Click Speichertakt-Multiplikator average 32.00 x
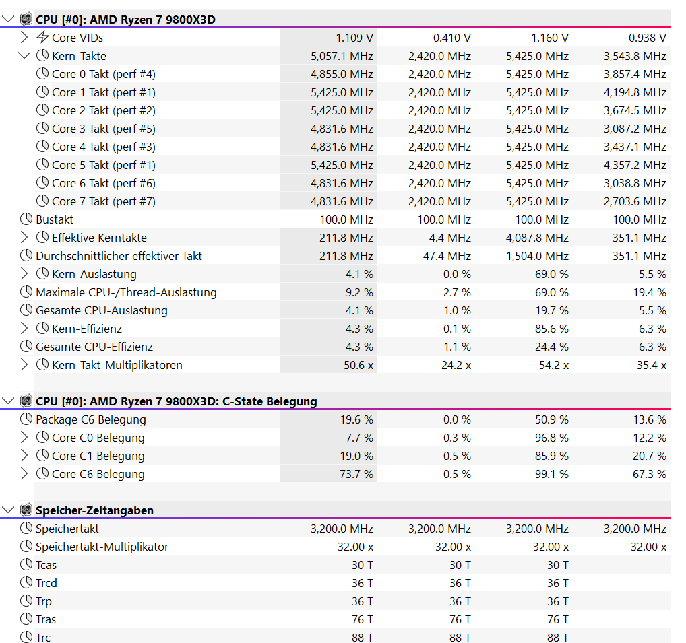Image resolution: width=686 pixels, height=643 pixels. 649,547
